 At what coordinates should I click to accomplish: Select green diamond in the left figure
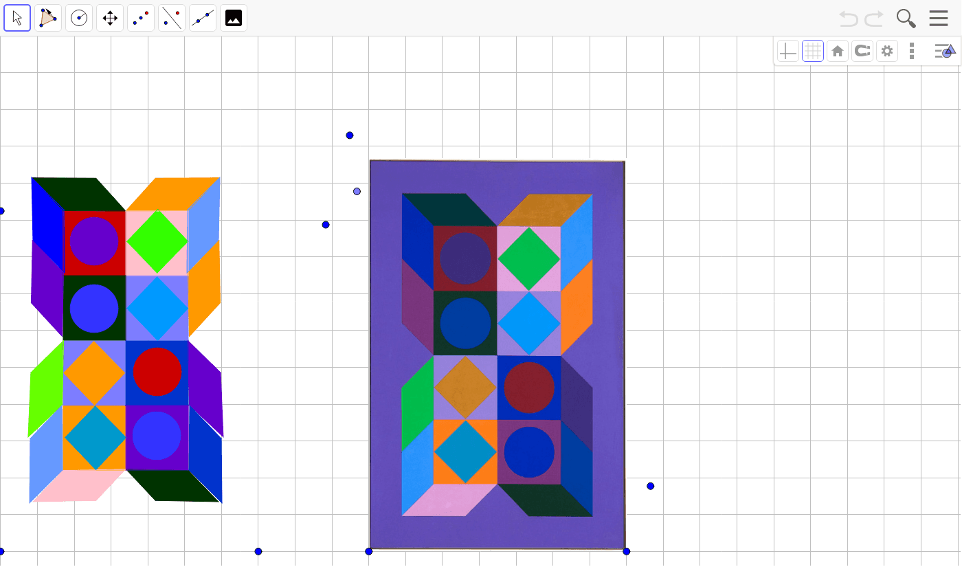[157, 242]
